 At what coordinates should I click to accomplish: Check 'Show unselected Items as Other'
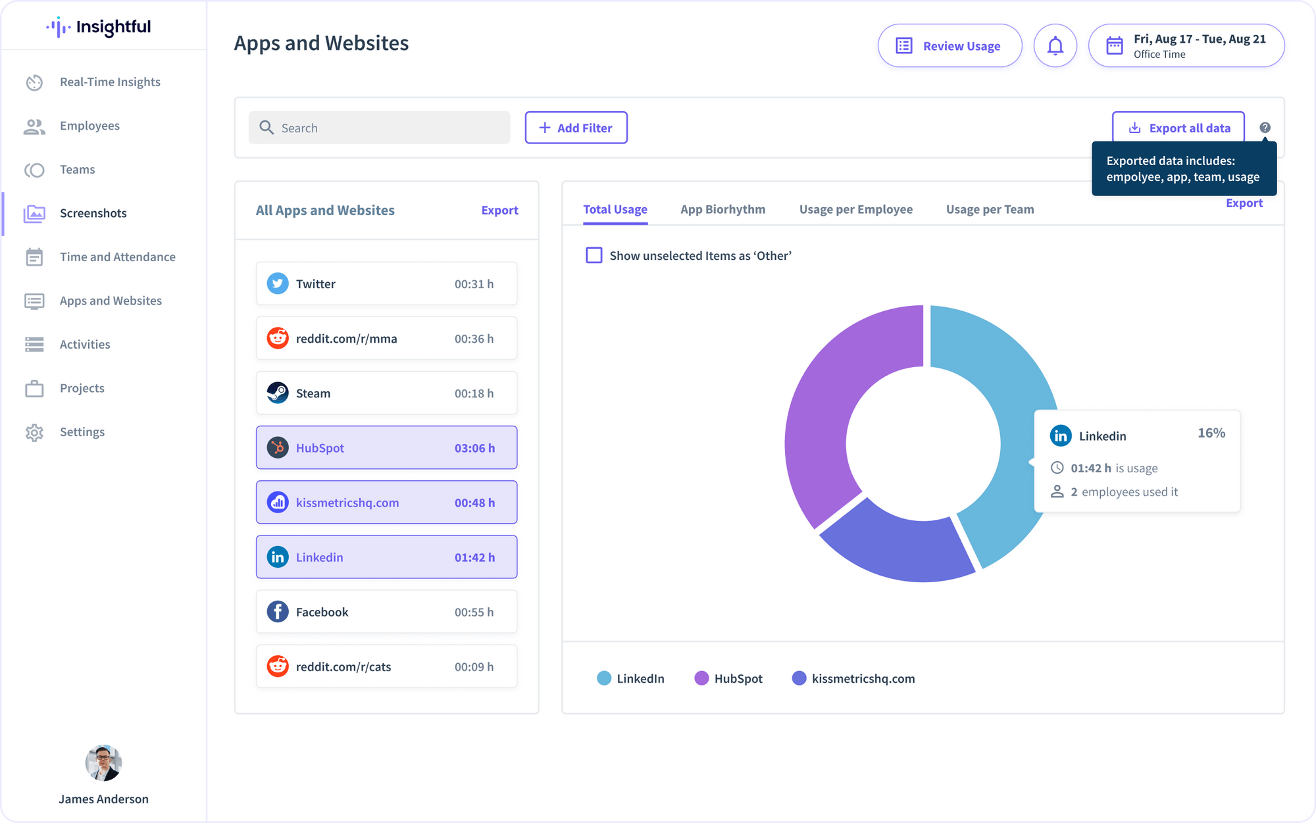pyautogui.click(x=594, y=255)
